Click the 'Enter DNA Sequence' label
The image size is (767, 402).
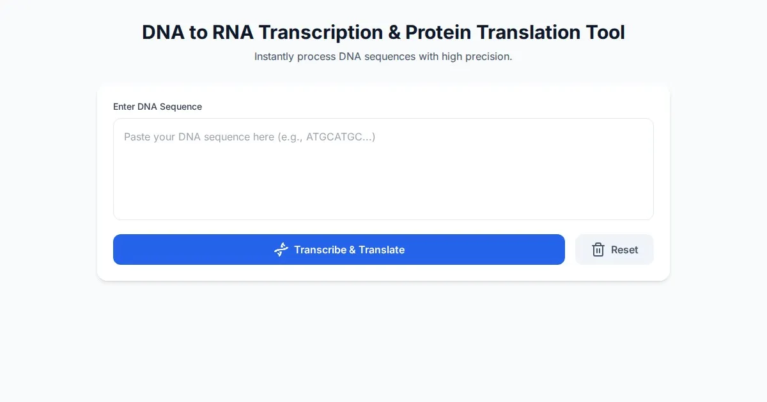[x=157, y=107]
